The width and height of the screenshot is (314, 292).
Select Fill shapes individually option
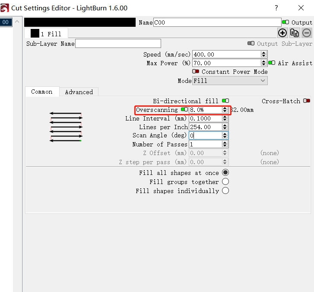[225, 190]
